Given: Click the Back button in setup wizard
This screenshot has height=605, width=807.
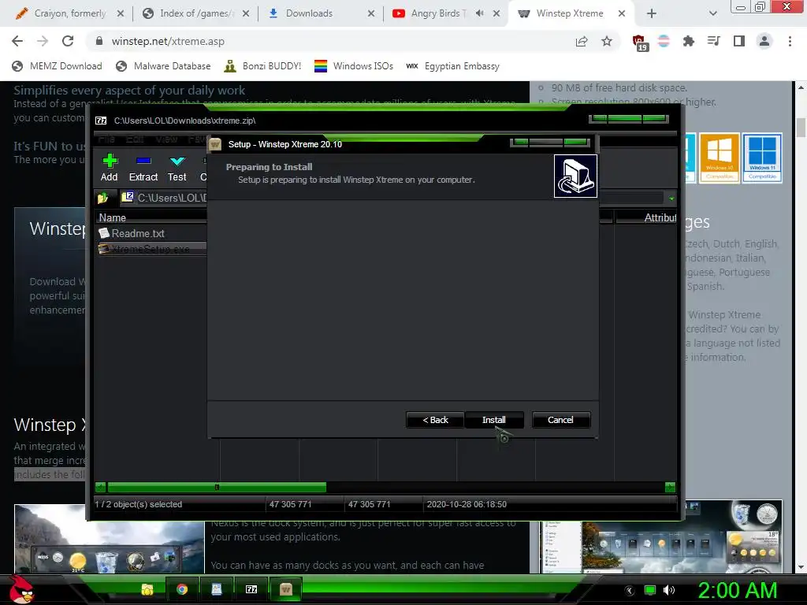Looking at the screenshot, I should pyautogui.click(x=435, y=420).
